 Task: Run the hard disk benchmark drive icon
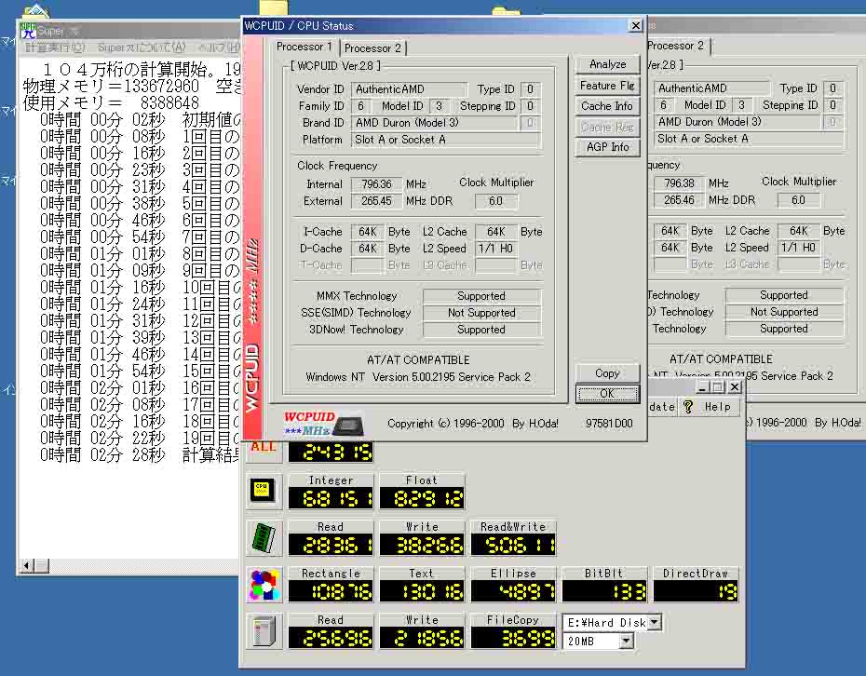coord(264,631)
